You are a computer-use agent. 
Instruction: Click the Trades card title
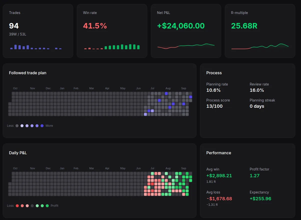tap(15, 13)
